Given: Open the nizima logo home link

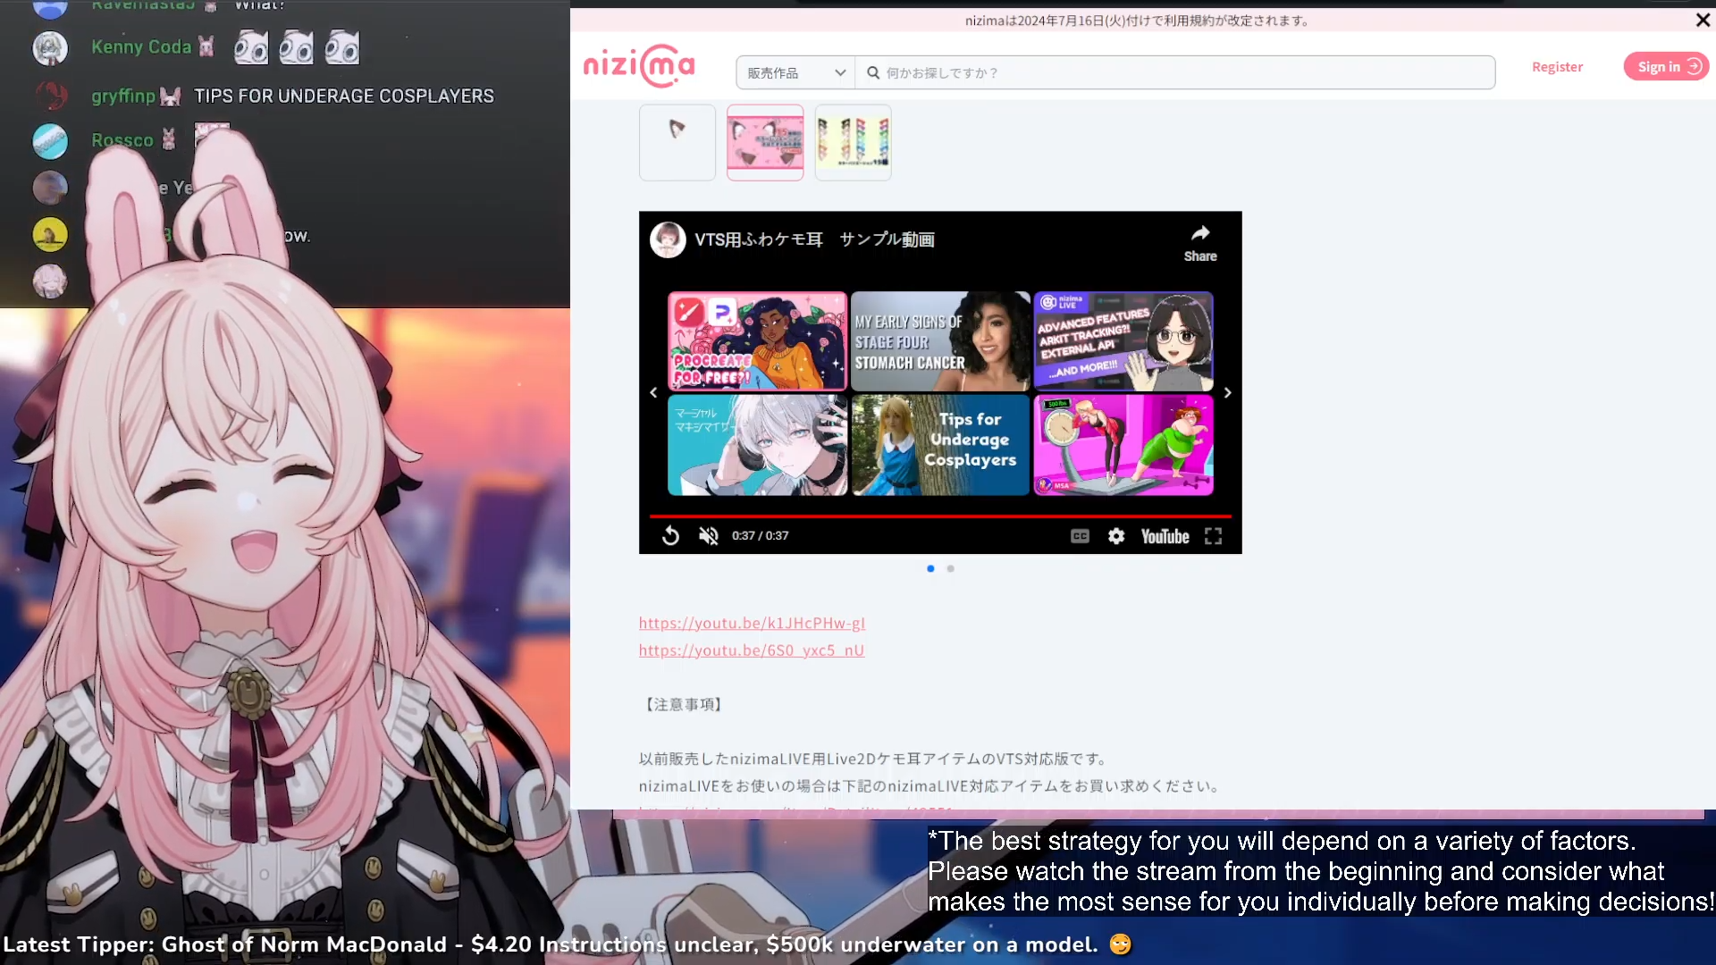Looking at the screenshot, I should click(639, 66).
